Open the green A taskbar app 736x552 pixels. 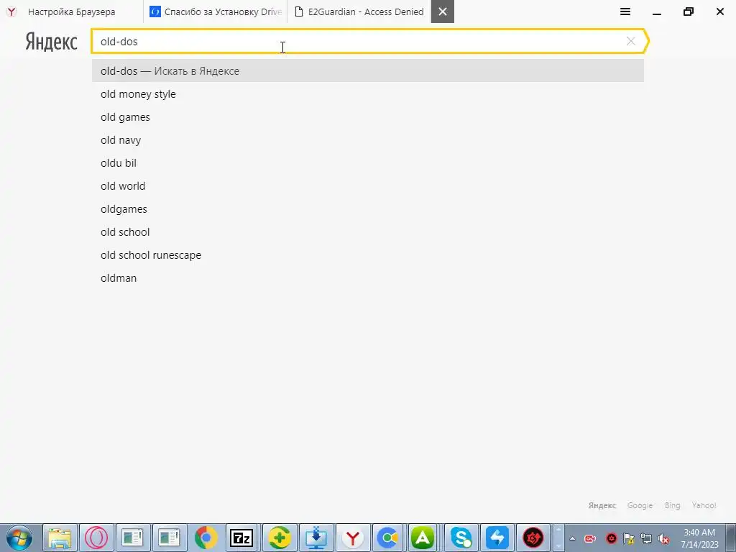(x=423, y=538)
